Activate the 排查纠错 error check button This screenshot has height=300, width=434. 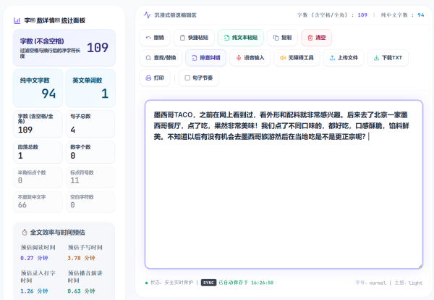[x=206, y=58]
